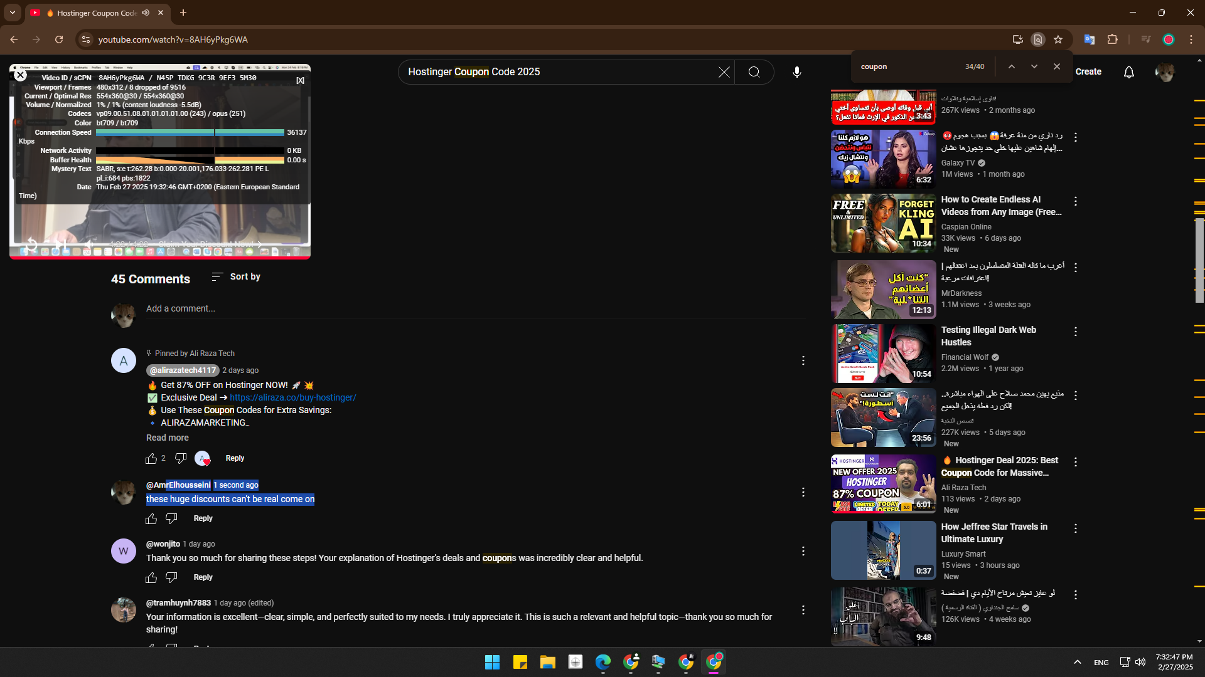1205x677 pixels.
Task: Open a new tab with the plus button
Action: tap(183, 13)
